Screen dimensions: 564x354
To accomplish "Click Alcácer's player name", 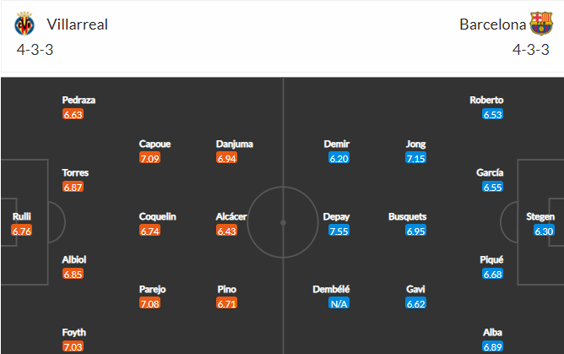I will click(x=231, y=216).
